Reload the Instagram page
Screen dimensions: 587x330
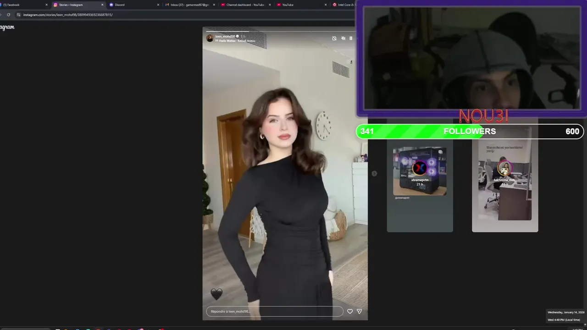click(8, 15)
